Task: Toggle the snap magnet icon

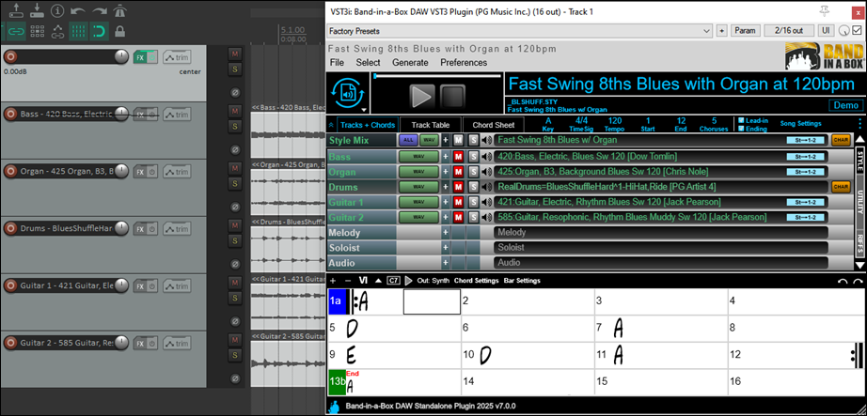Action: tap(99, 32)
